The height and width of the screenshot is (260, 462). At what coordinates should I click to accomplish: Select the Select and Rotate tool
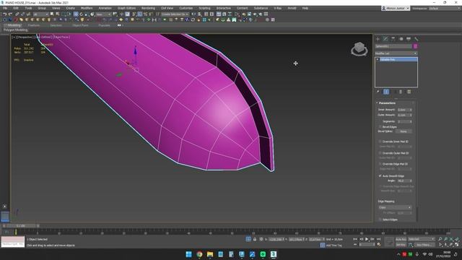[82, 14]
